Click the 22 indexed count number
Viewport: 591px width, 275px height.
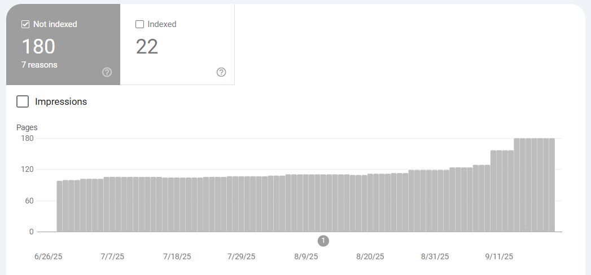147,47
